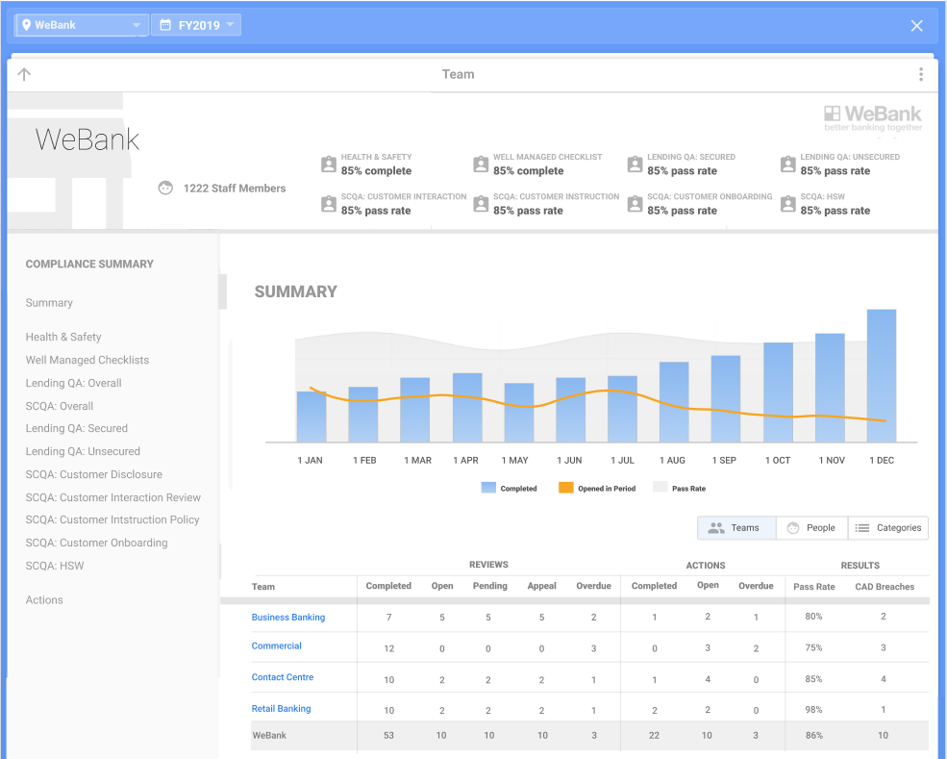Viewport: 947px width, 759px height.
Task: Click the Well Managed Checklist badge icon
Action: pos(481,164)
